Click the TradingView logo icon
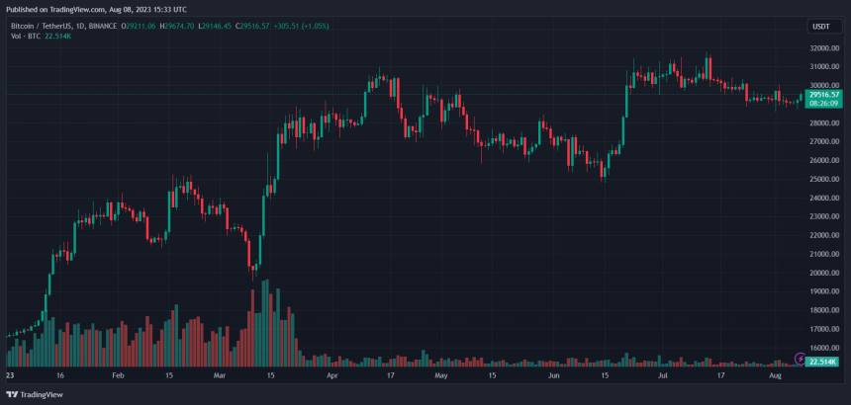The height and width of the screenshot is (405, 851). [x=12, y=394]
